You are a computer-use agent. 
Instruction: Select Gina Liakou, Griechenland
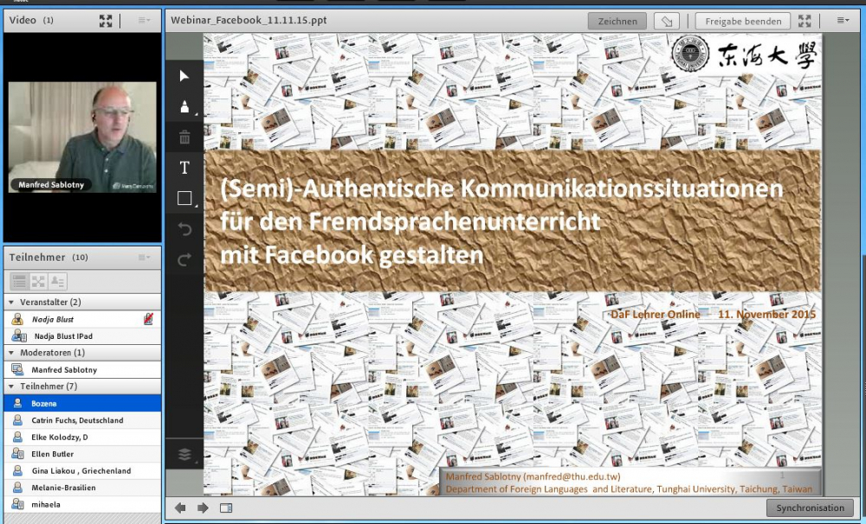(82, 470)
